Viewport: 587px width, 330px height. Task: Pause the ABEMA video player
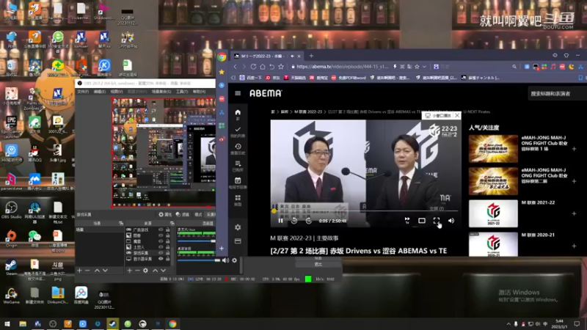[280, 221]
